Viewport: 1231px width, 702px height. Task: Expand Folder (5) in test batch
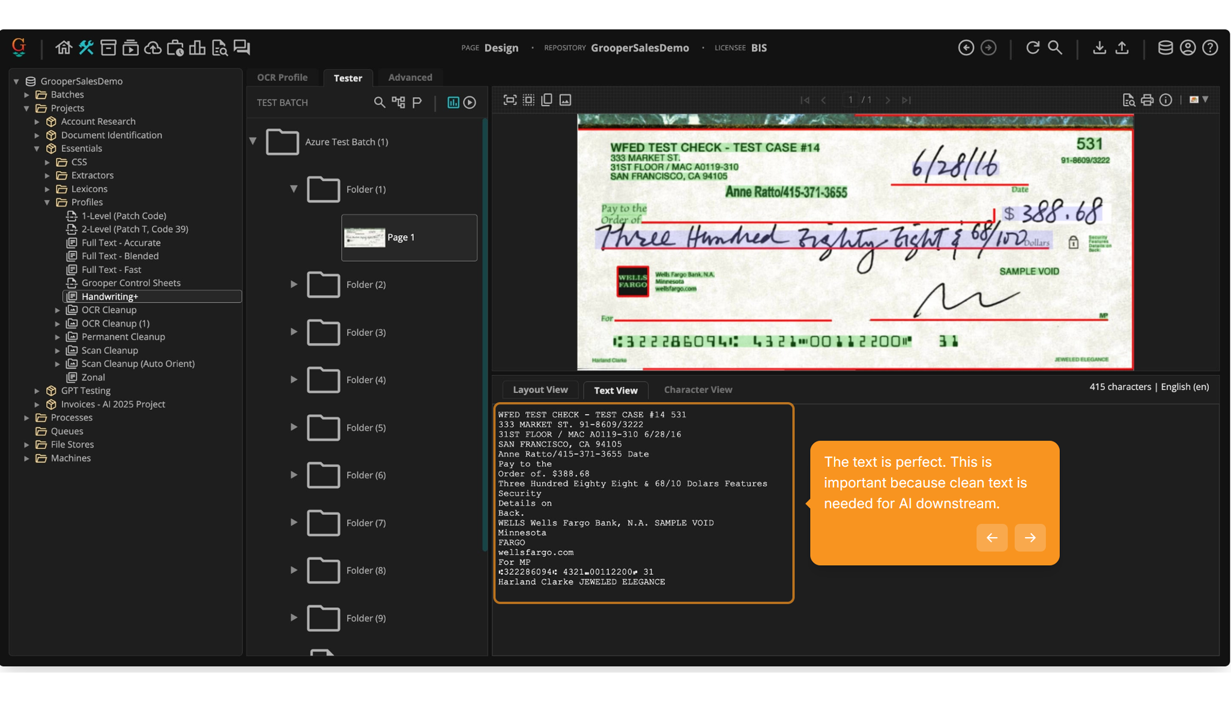[294, 427]
